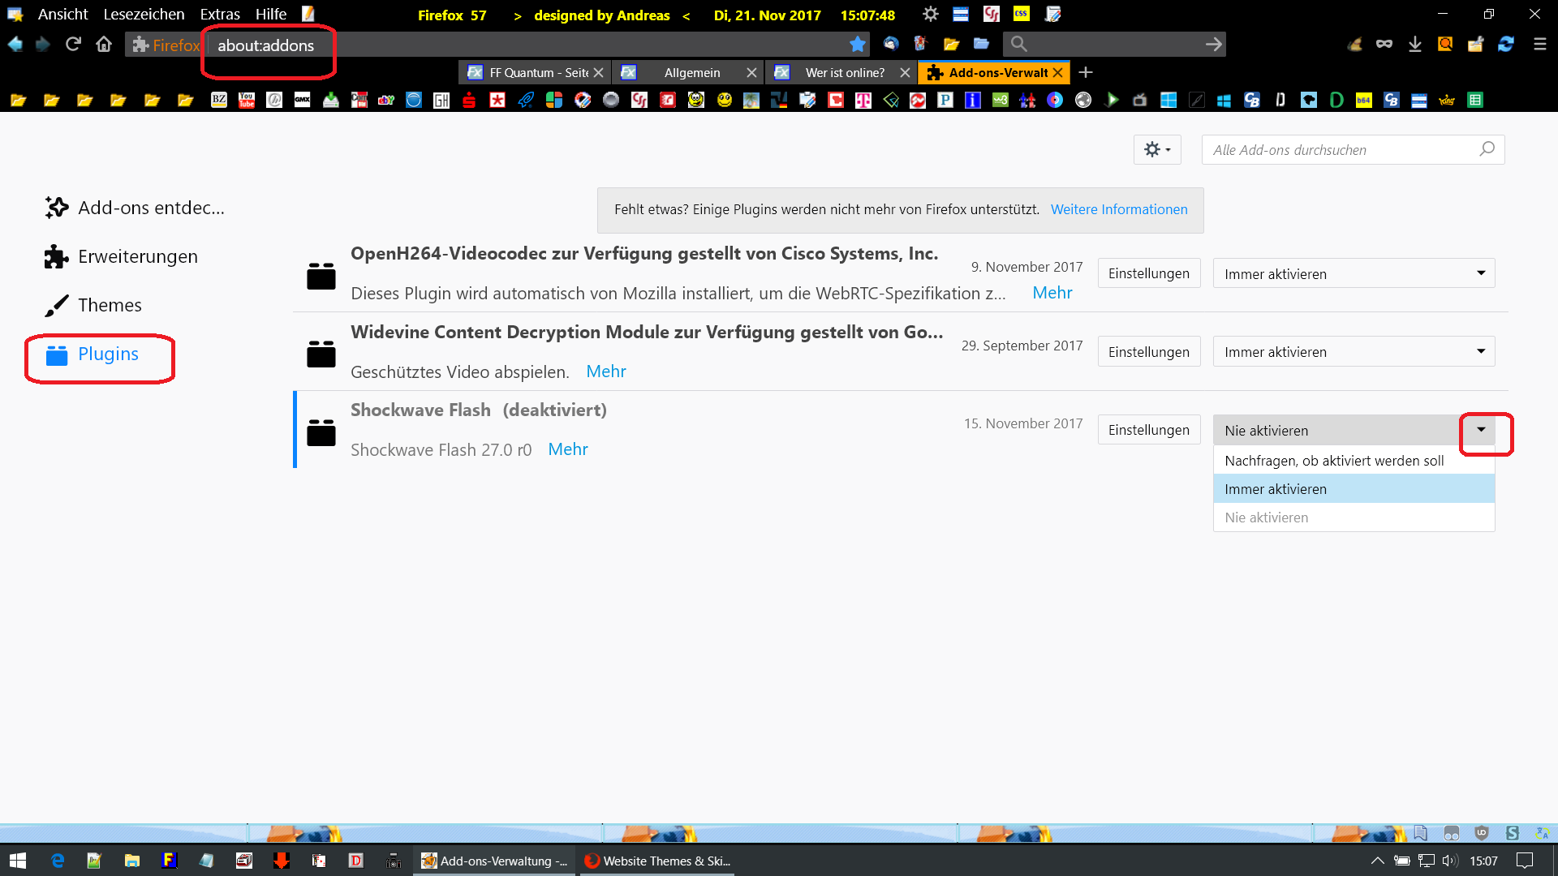The image size is (1558, 876).
Task: Open the Lesezeichen menu
Action: point(144,14)
